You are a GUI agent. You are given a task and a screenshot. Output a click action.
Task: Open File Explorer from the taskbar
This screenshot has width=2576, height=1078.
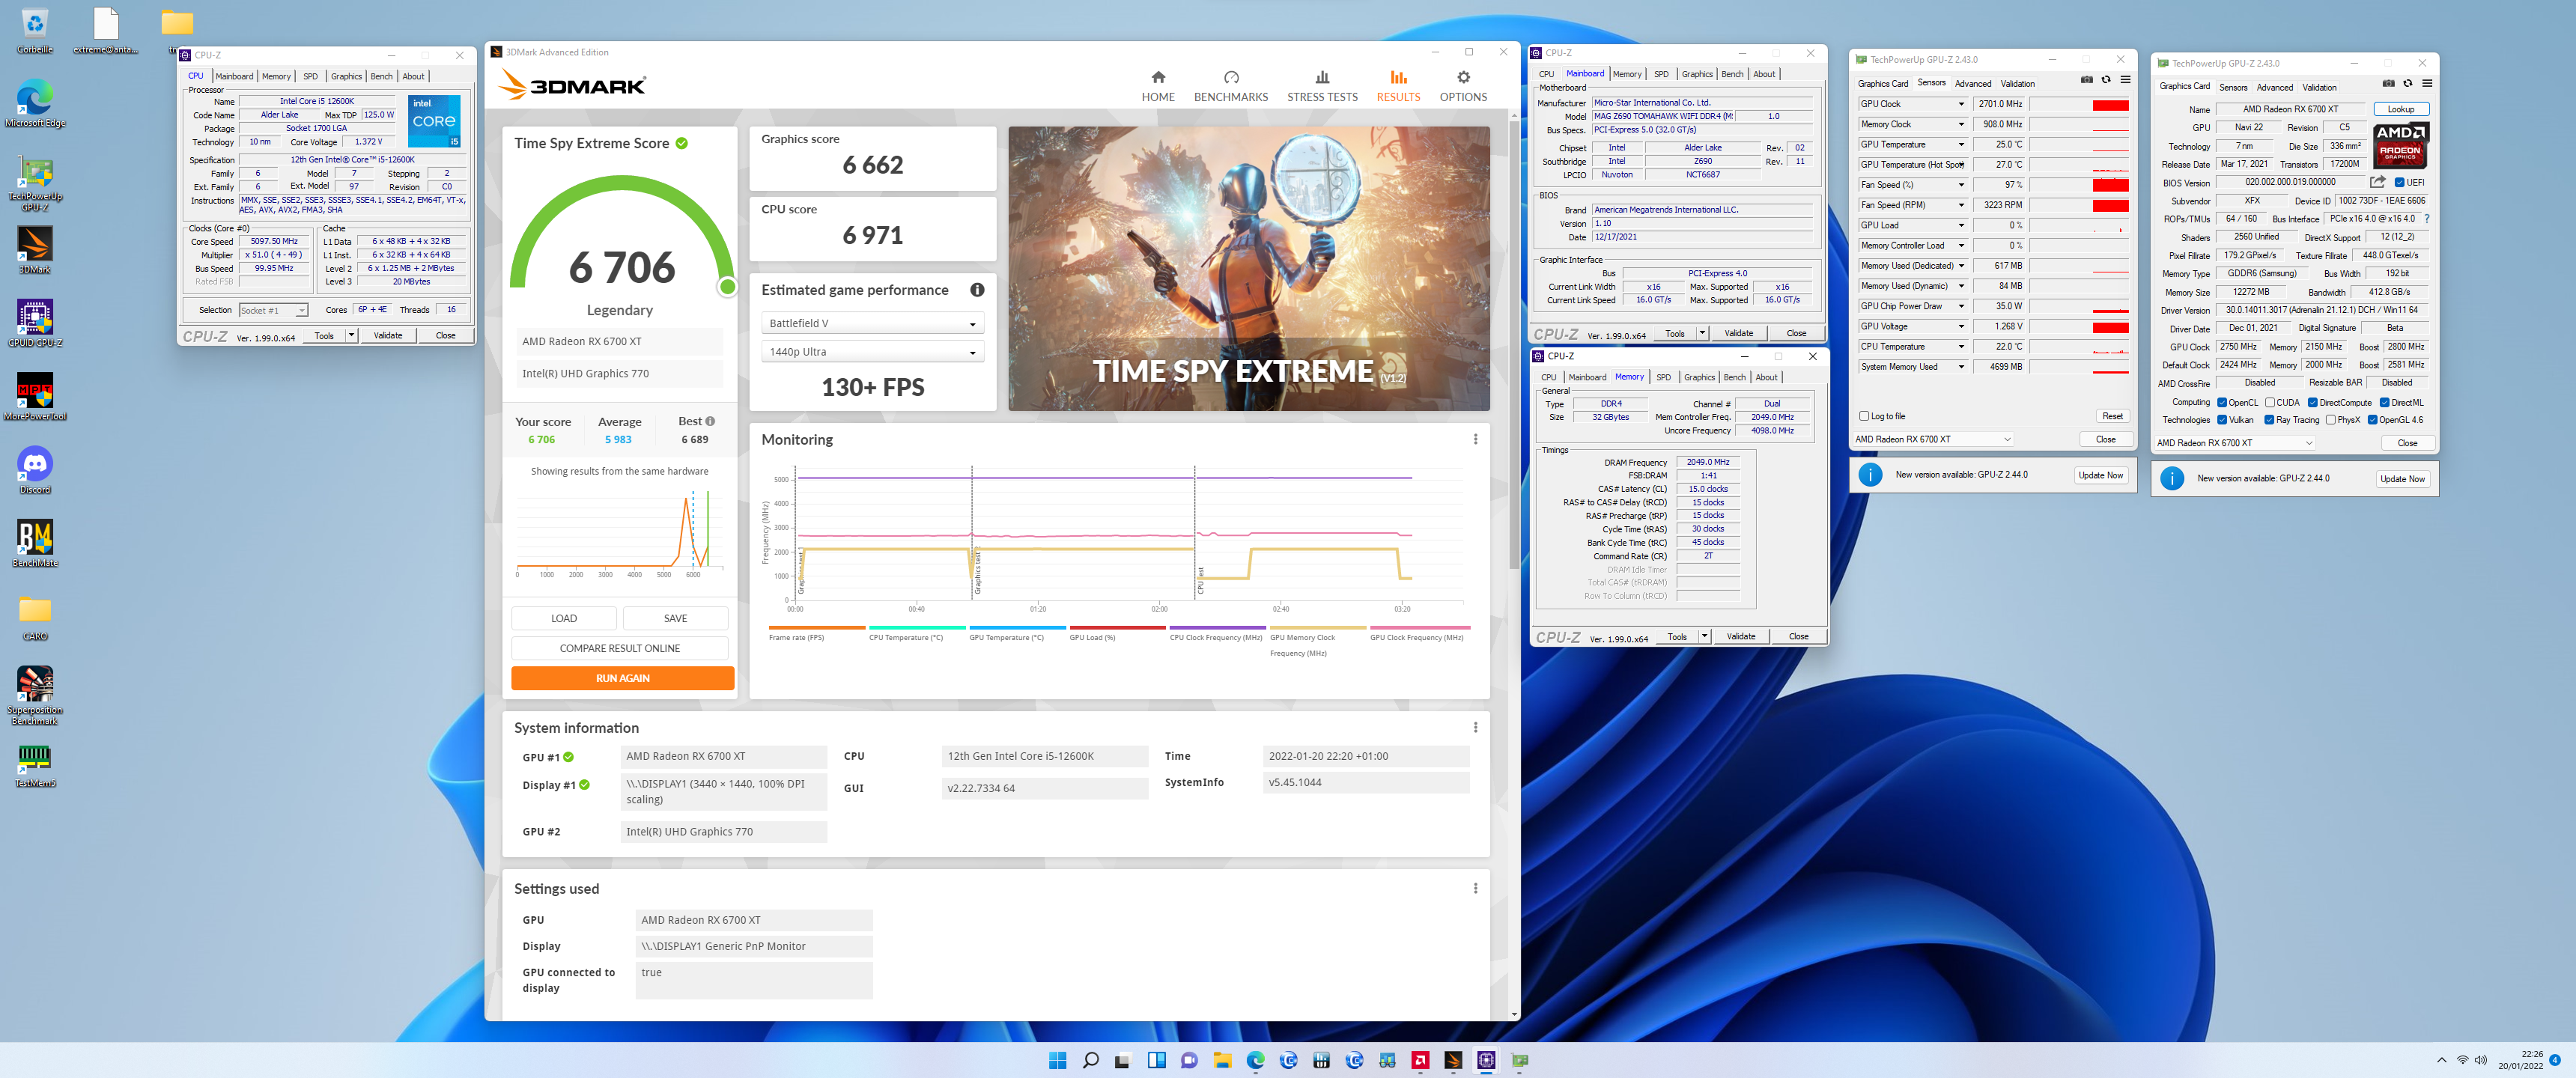pyautogui.click(x=1222, y=1061)
